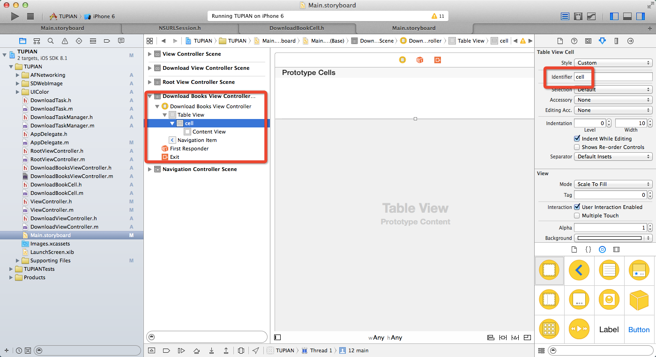
Task: Select Table View in the jump bar
Action: pos(467,41)
